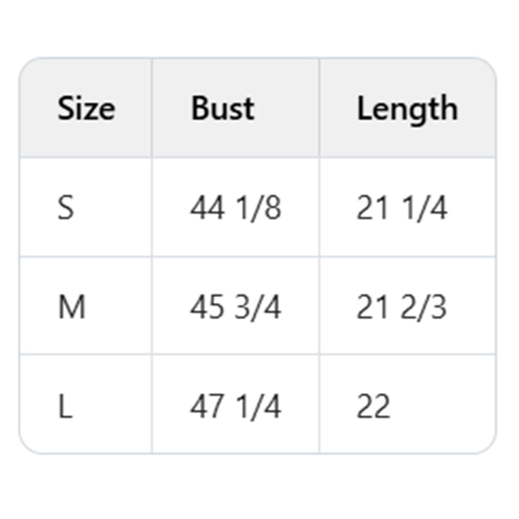Screen dimensions: 519x519
Task: Click the number 47 in the L row
Action: point(207,407)
